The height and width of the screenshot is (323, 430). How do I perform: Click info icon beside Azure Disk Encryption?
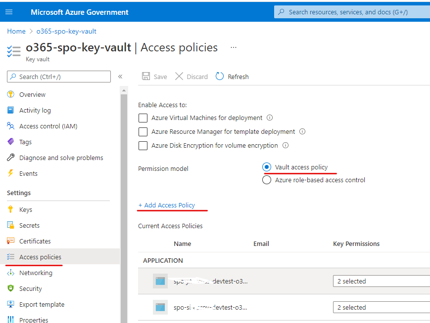point(286,146)
